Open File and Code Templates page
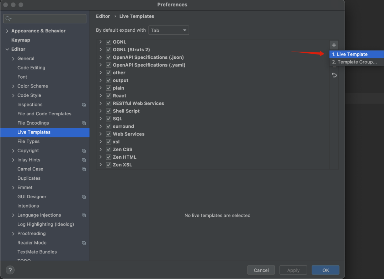The height and width of the screenshot is (279, 384). pyautogui.click(x=44, y=114)
